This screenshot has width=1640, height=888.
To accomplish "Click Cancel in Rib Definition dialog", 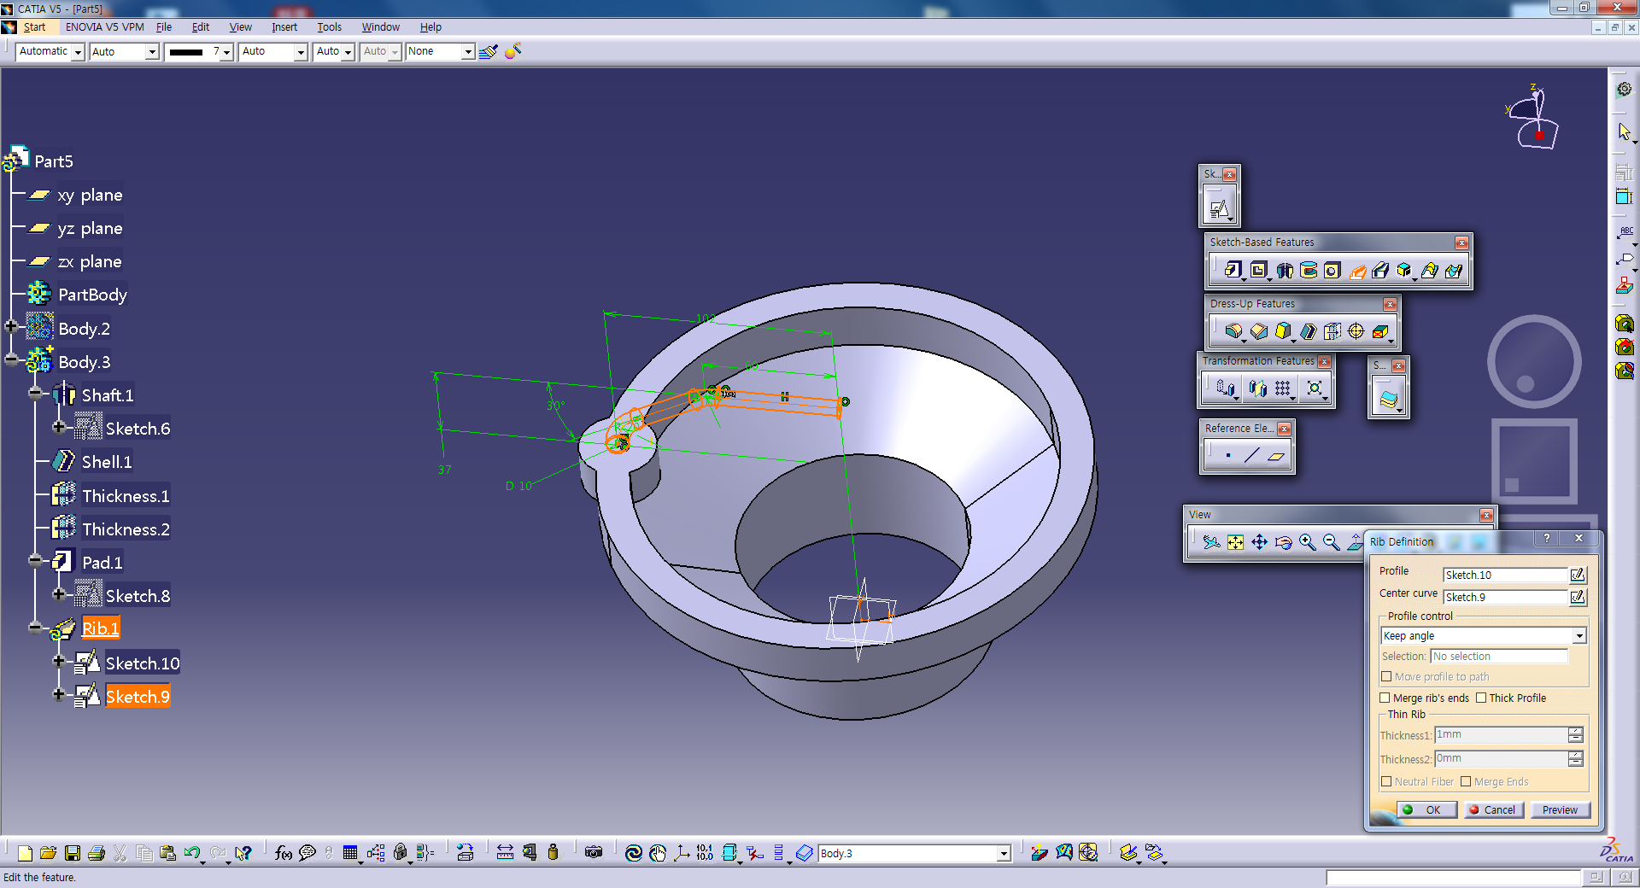I will (x=1493, y=809).
